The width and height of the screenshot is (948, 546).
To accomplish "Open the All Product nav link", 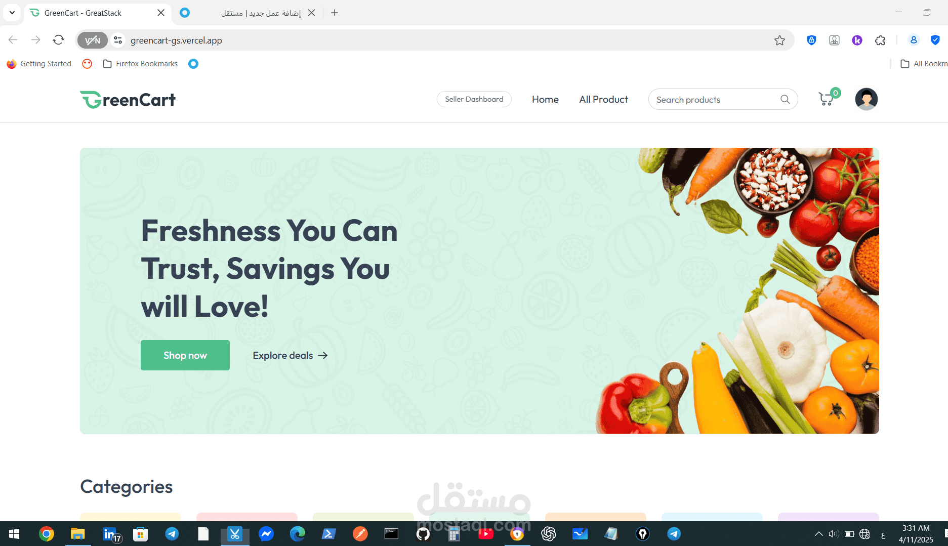I will click(x=603, y=99).
